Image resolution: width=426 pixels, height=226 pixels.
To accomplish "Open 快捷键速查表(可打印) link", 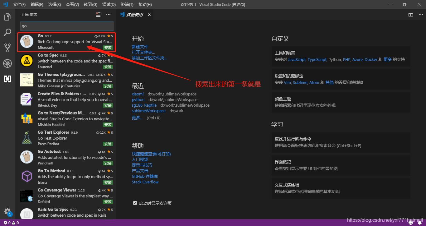I will point(151,154).
